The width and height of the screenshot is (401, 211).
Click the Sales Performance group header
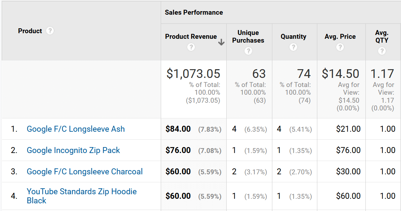coord(194,13)
